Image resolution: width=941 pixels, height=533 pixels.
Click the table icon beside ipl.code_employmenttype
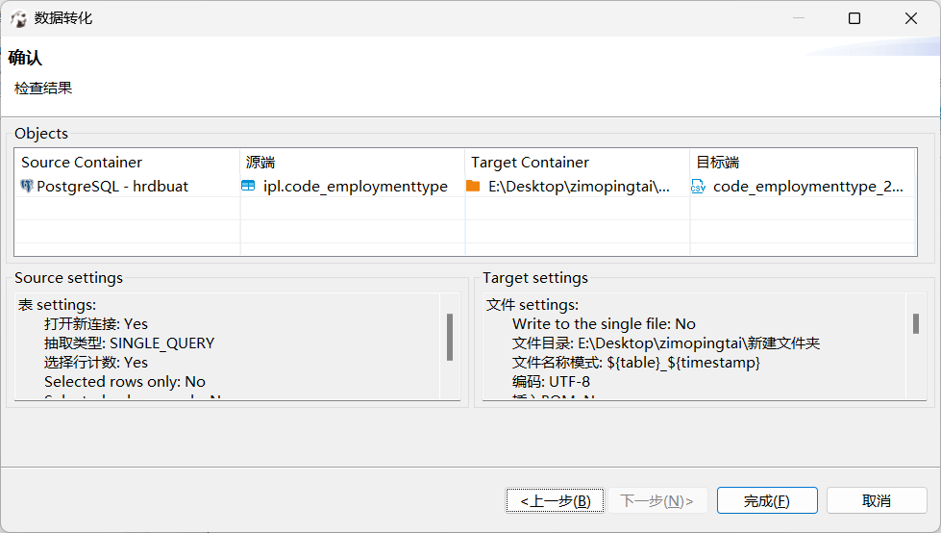pos(249,187)
